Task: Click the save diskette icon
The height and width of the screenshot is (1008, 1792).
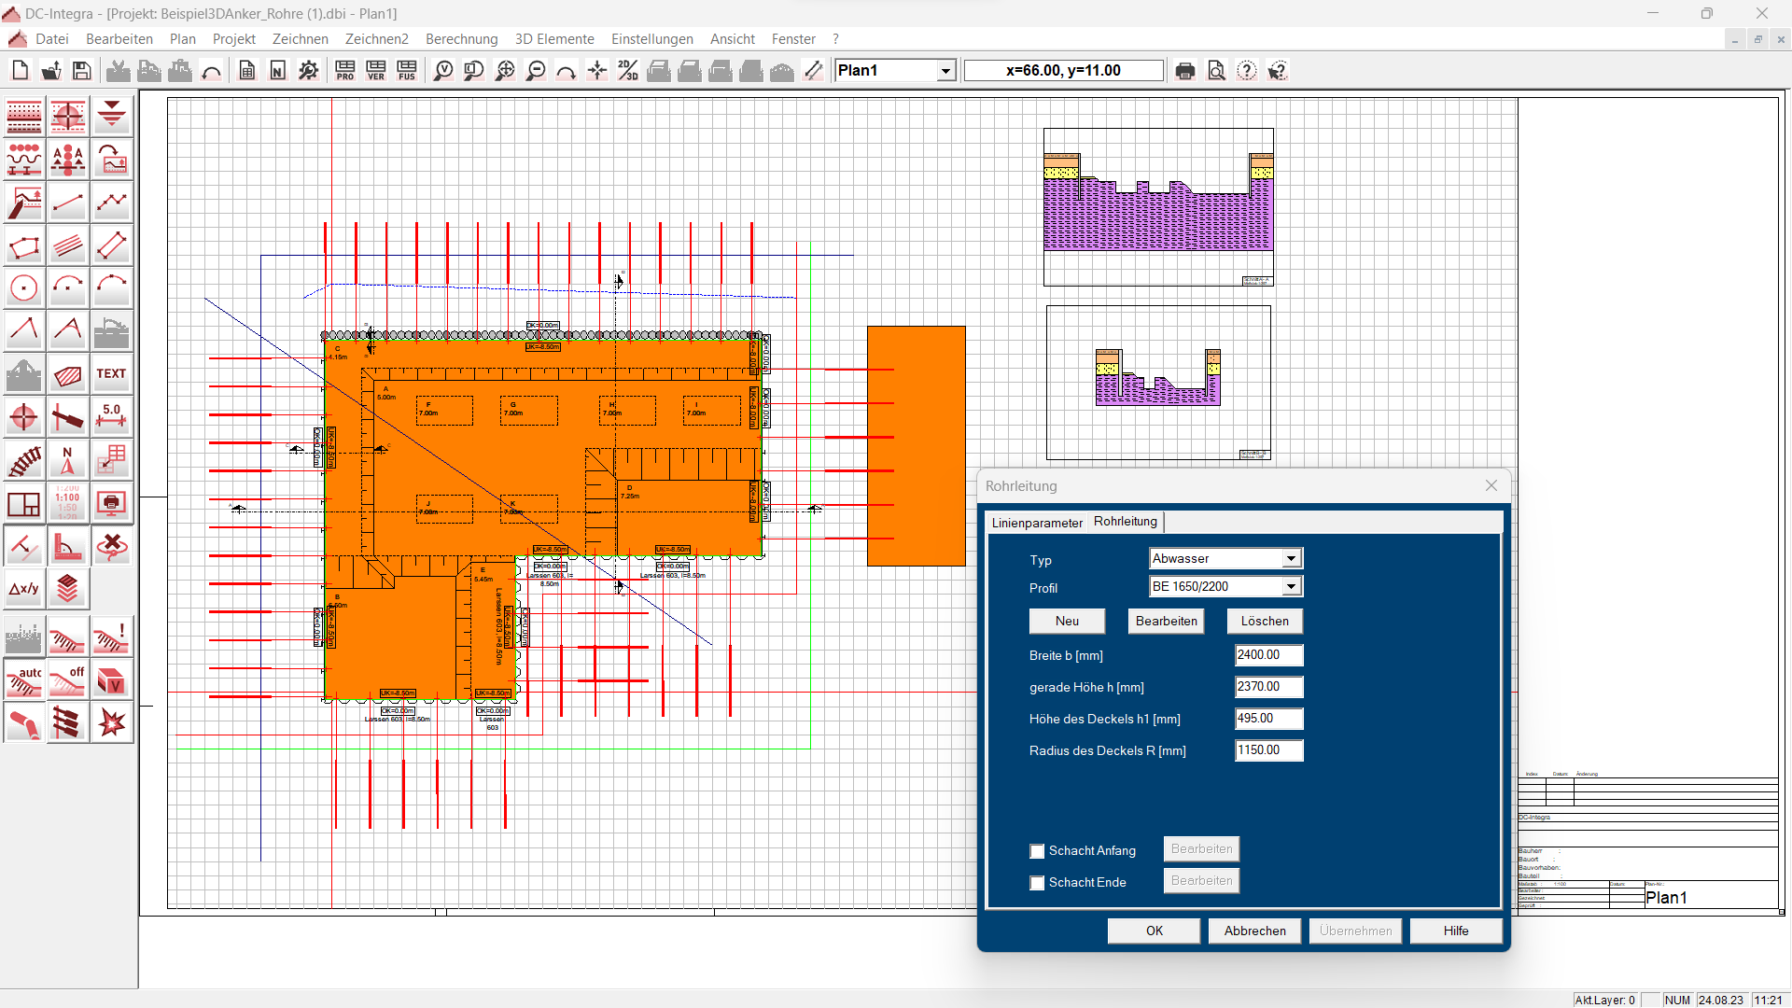Action: 82,71
